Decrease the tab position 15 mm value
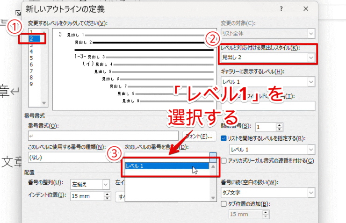The width and height of the screenshot is (346, 223). point(266,216)
